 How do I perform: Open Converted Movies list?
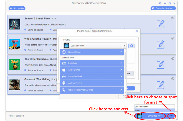point(163,8)
